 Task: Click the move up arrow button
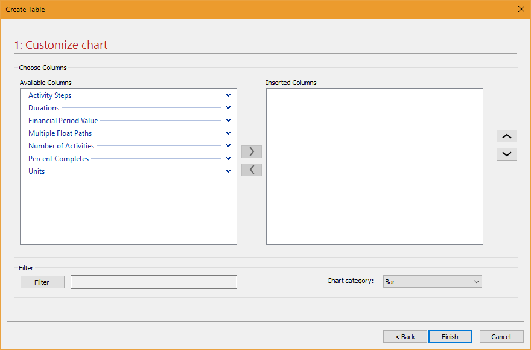506,136
